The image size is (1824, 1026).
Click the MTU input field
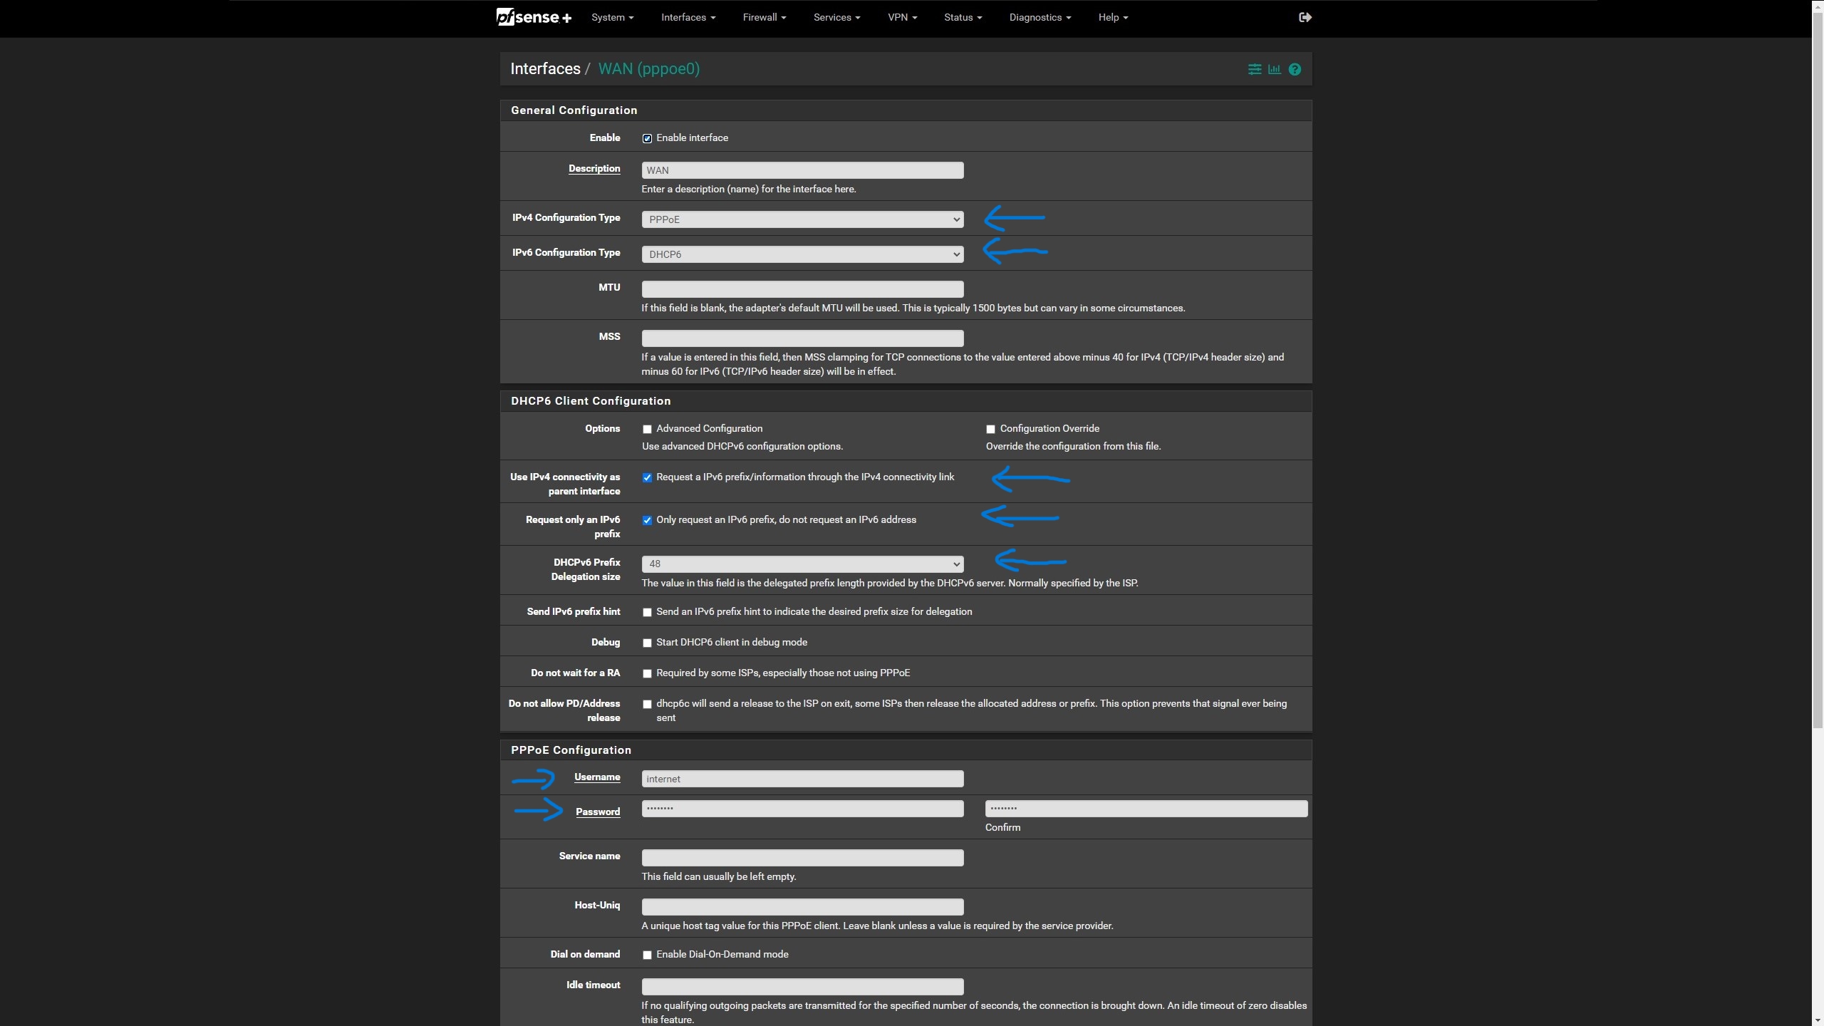point(802,289)
